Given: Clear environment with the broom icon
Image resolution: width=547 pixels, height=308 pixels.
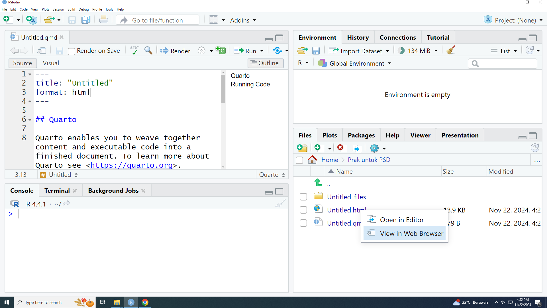Looking at the screenshot, I should [451, 50].
